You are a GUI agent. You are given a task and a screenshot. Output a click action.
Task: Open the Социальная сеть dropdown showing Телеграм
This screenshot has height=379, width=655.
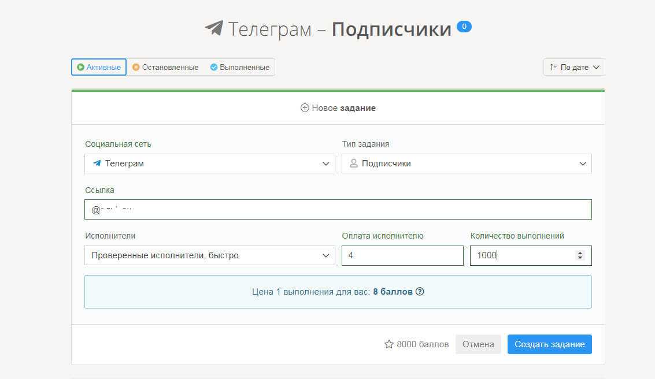pyautogui.click(x=210, y=164)
